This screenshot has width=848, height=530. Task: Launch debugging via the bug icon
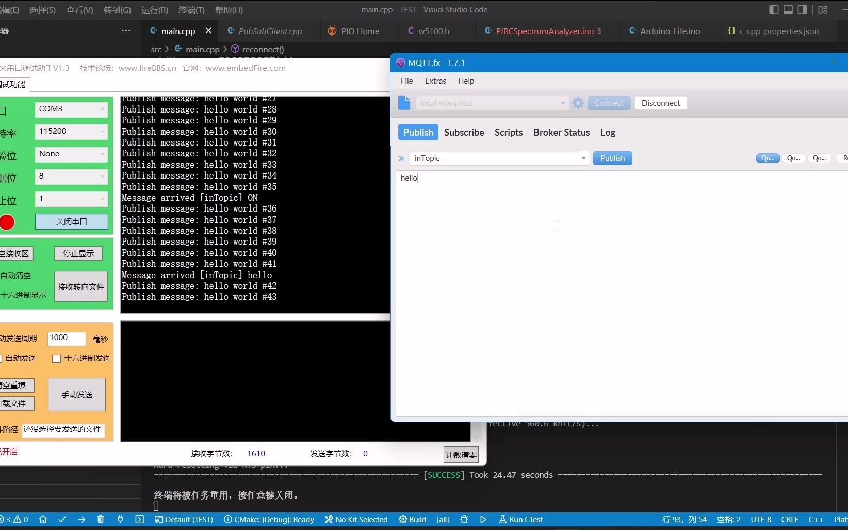tap(464, 520)
